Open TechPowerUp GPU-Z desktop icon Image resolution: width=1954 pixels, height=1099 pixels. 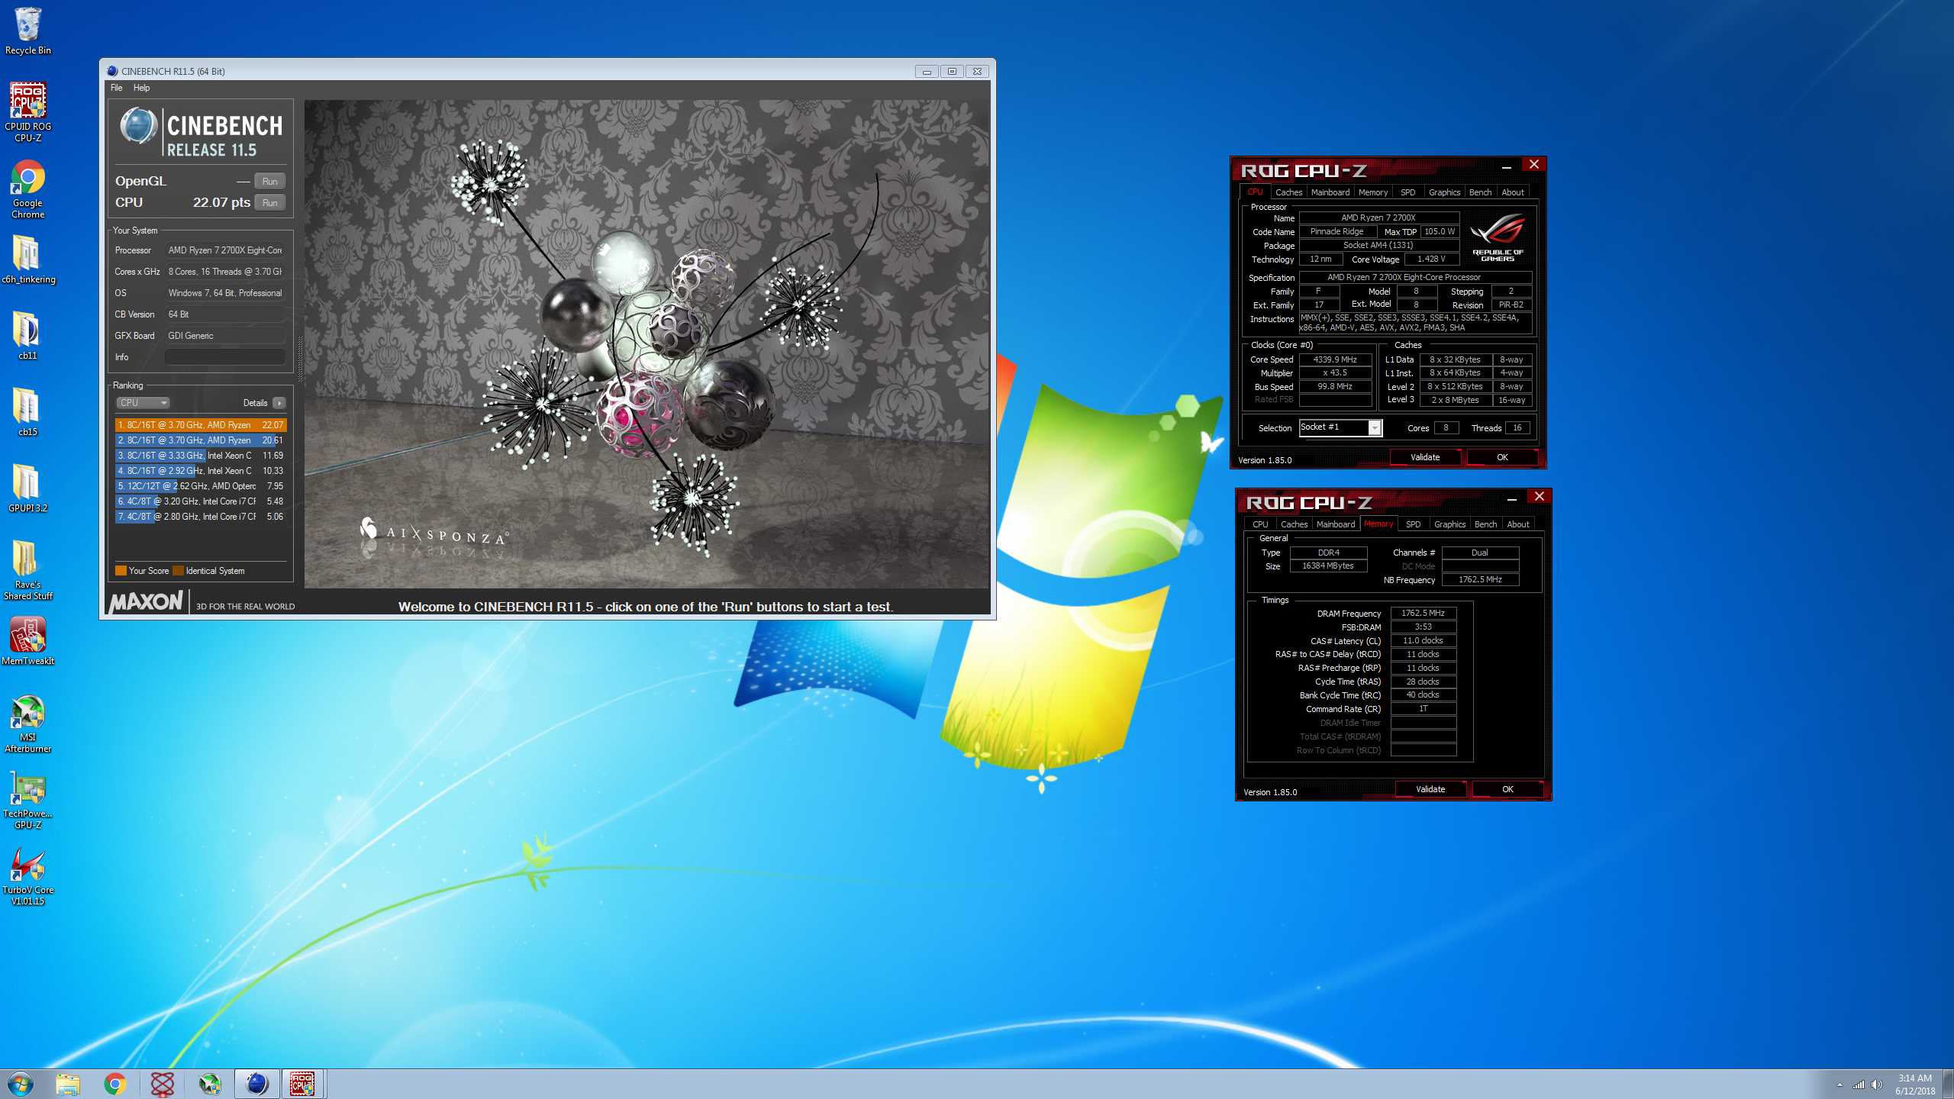[28, 800]
